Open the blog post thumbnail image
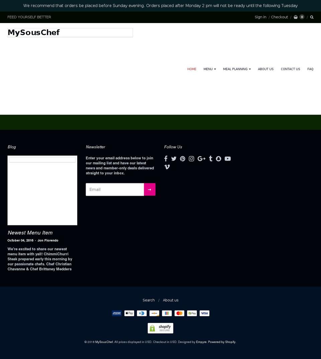This screenshot has width=321, height=359. click(42, 190)
